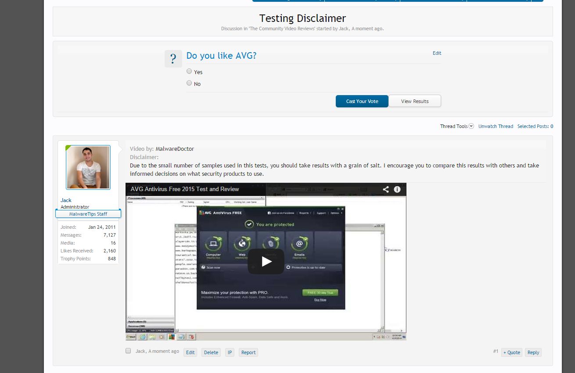View Results of the AVG poll
This screenshot has width=575, height=373.
point(415,101)
